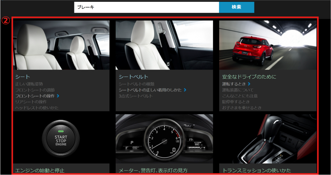Open the white seats シート thumbnail image
This screenshot has width=331, height=175.
61,45
